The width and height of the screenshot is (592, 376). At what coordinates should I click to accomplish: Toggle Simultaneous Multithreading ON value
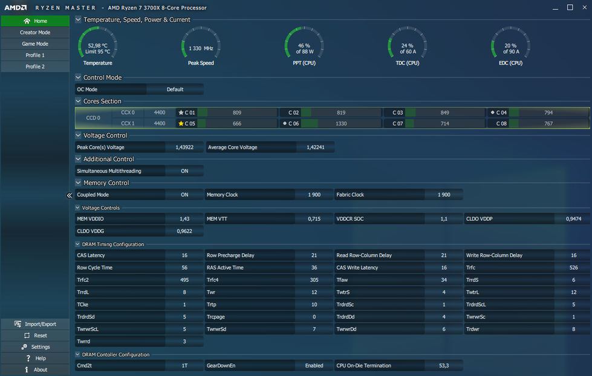pos(184,171)
